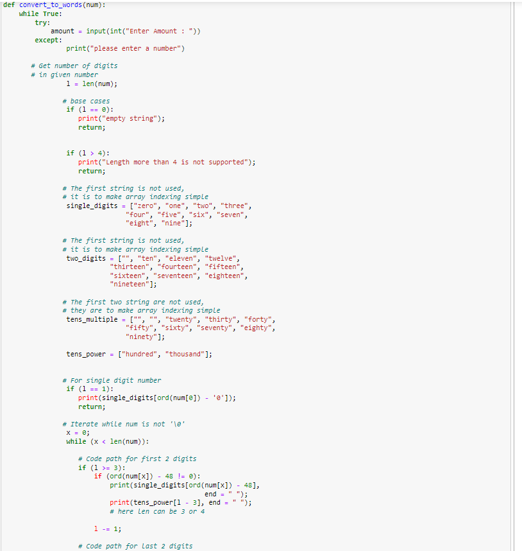Click the "ninety" string

click(141, 337)
